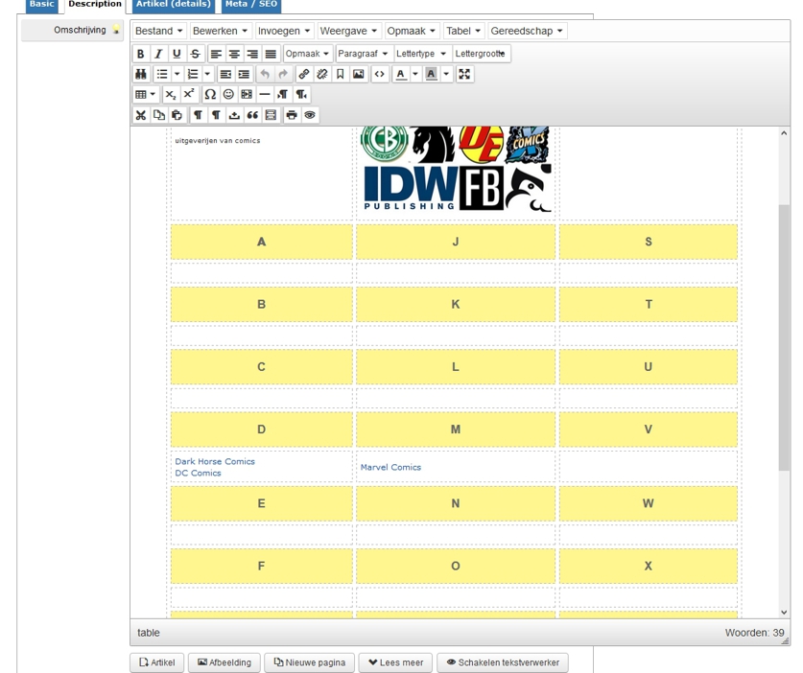Undo last action
803x673 pixels.
[x=265, y=74]
